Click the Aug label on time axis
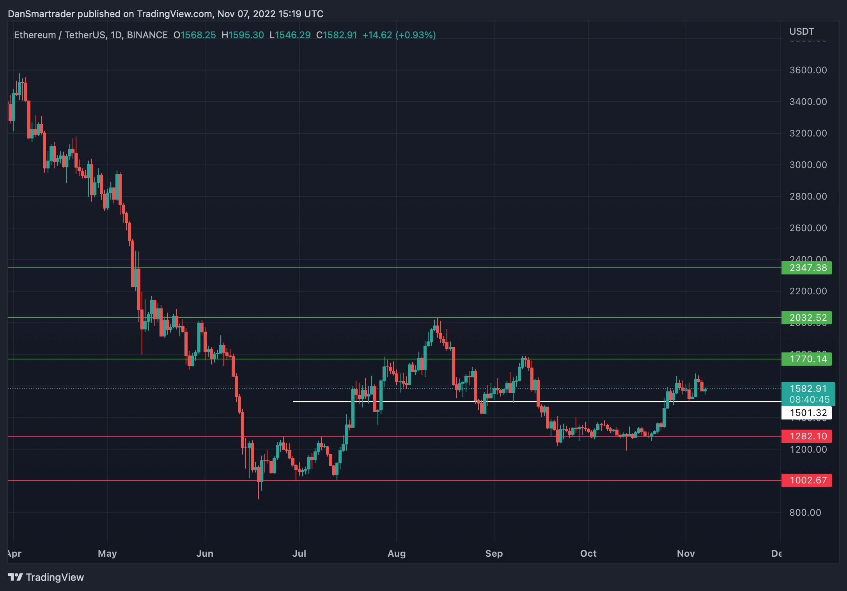 click(397, 554)
